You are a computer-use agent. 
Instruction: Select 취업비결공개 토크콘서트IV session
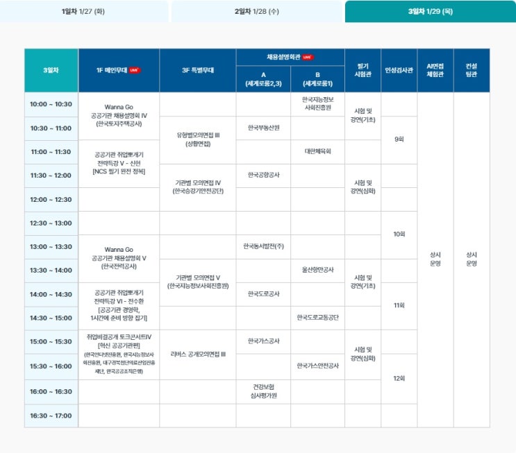tap(119, 354)
